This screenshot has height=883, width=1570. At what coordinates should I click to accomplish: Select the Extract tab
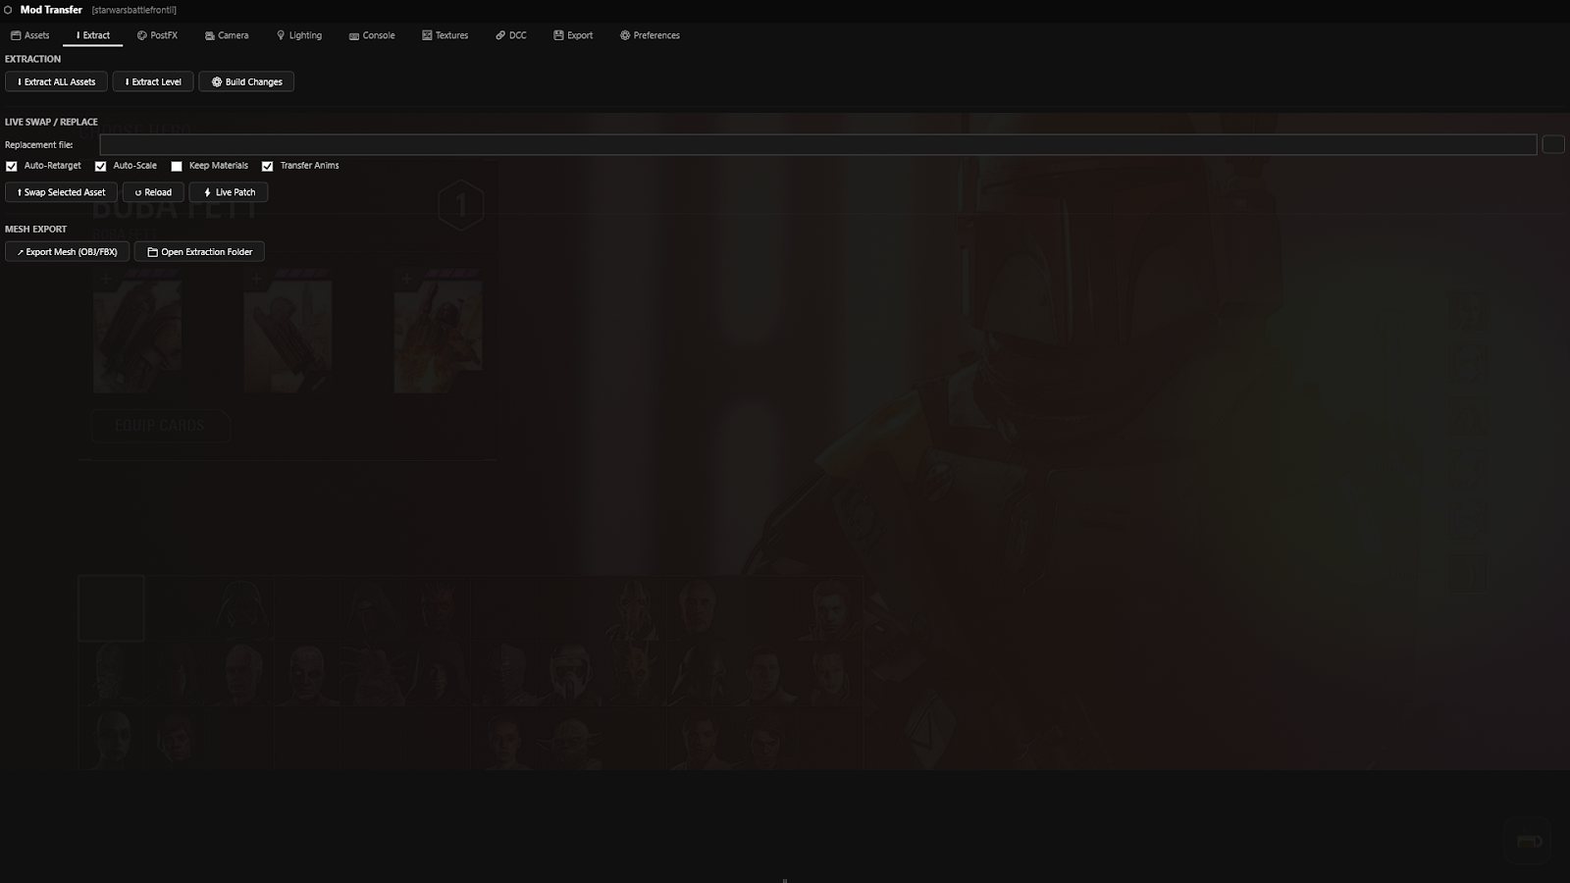click(93, 35)
